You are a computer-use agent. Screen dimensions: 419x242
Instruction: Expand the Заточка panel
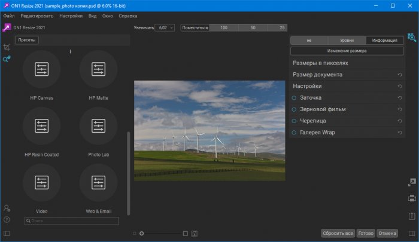[347, 98]
